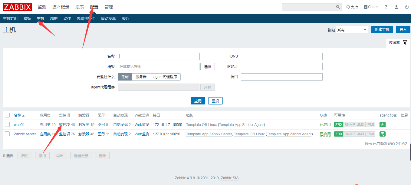Focus the 模板 search input
The width and height of the screenshot is (411, 185).
tap(159, 67)
